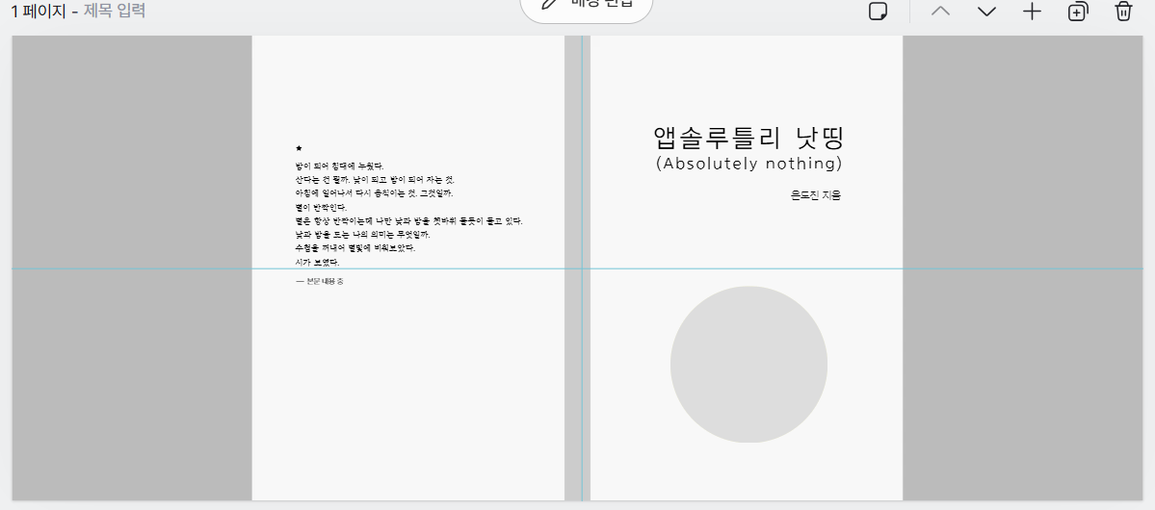Move page down with the down chevron

coord(986,12)
